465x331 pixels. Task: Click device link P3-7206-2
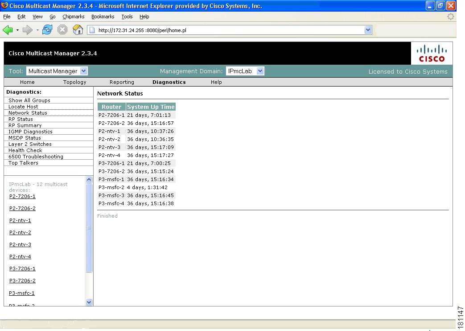click(x=22, y=281)
